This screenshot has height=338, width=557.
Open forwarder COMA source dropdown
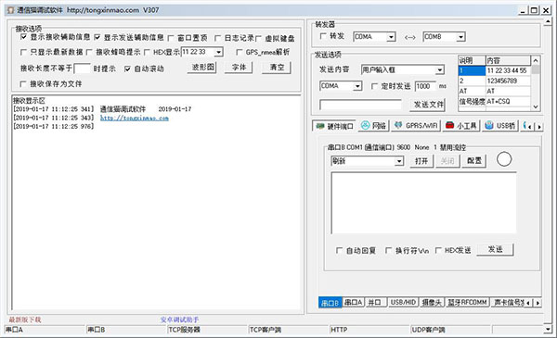point(391,37)
